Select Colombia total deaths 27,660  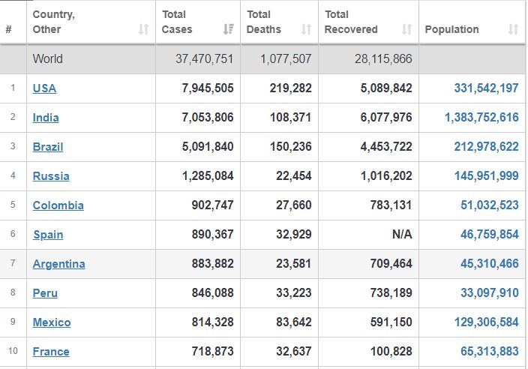click(x=294, y=205)
